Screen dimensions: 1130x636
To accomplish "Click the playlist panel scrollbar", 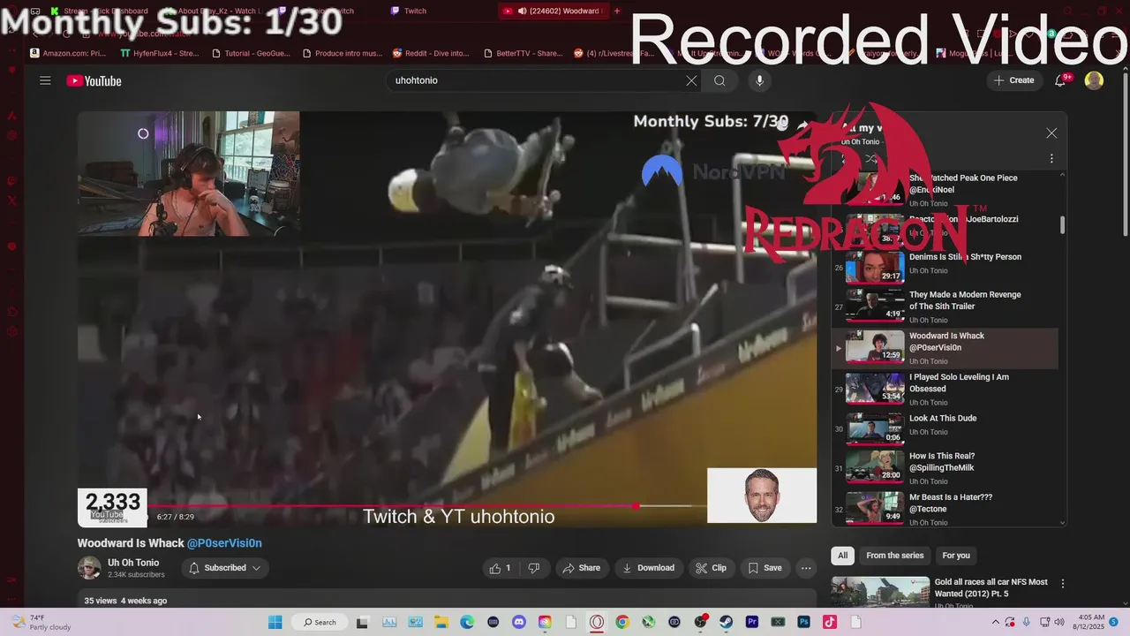I will 1062,225.
